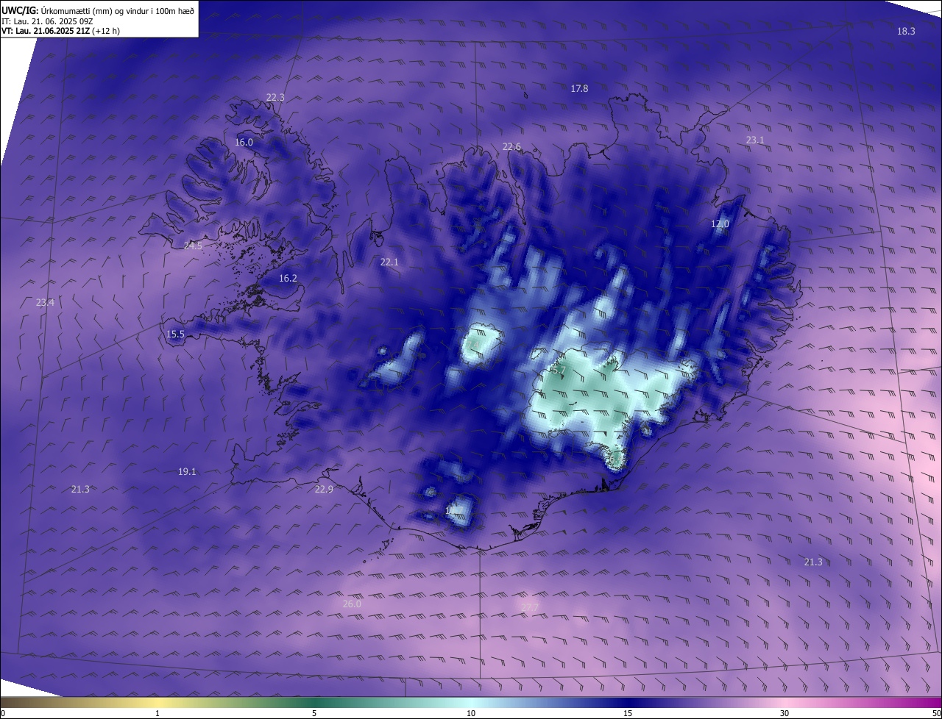Click the '5' tick on the color scale
The width and height of the screenshot is (942, 719).
coord(314,713)
